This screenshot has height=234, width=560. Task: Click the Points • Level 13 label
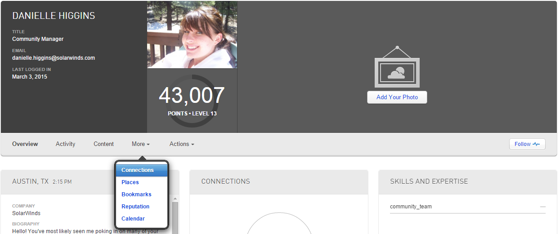point(192,114)
